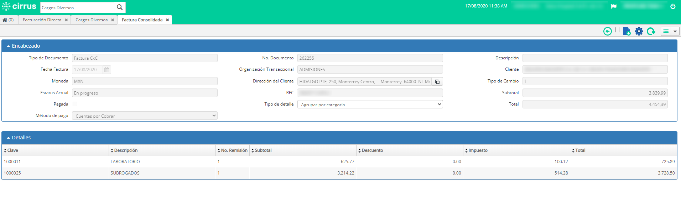The height and width of the screenshot is (198, 681).
Task: Click the list view icon button
Action: click(666, 31)
